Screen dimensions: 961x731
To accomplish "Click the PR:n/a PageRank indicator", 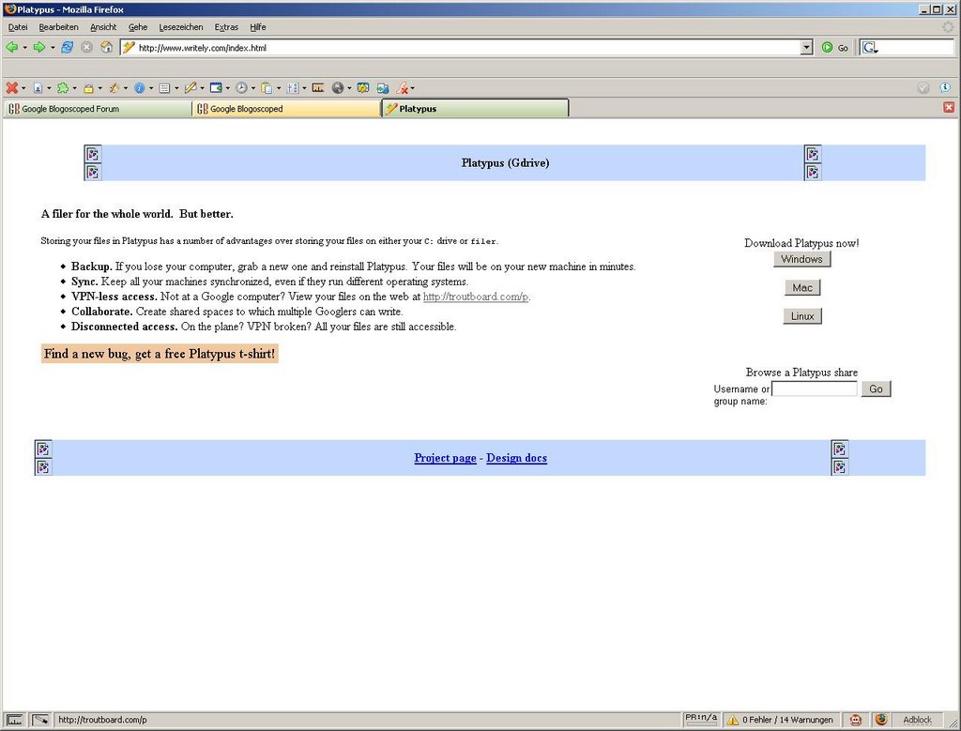I will point(701,719).
